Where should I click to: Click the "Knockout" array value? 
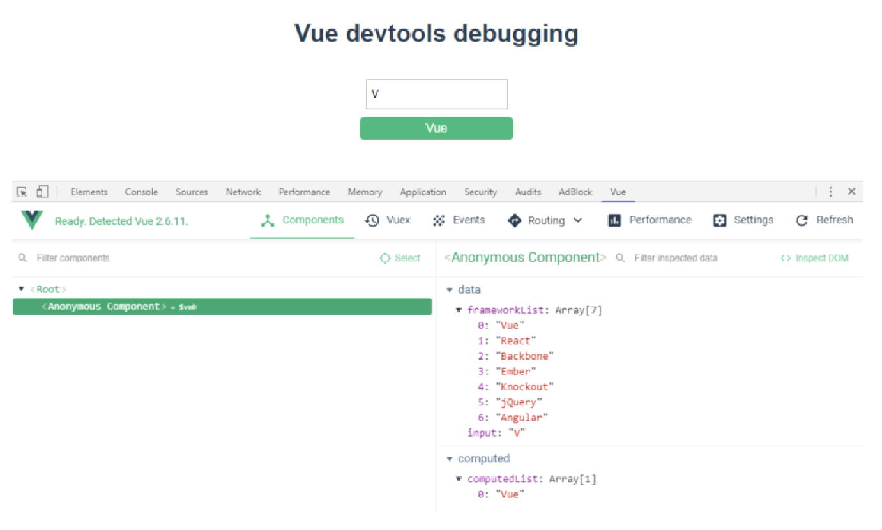[524, 387]
